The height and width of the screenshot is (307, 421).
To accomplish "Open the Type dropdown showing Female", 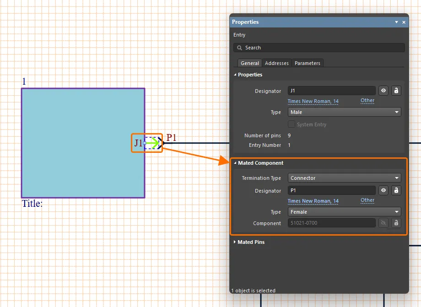I will click(345, 212).
